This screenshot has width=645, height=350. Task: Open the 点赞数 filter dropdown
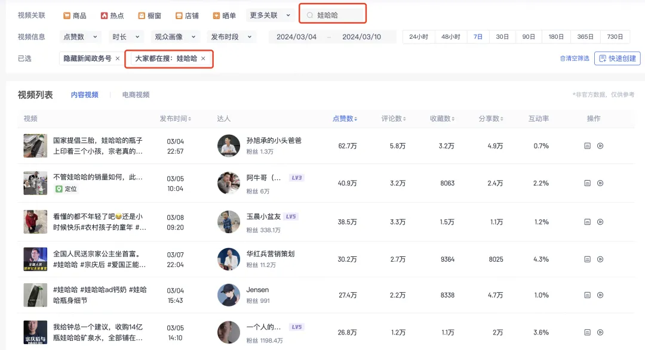point(81,37)
